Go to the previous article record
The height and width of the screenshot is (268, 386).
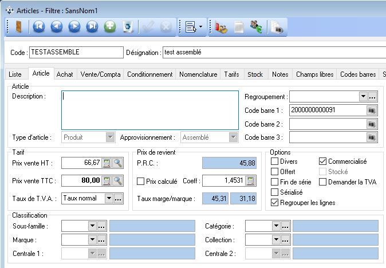point(56,26)
